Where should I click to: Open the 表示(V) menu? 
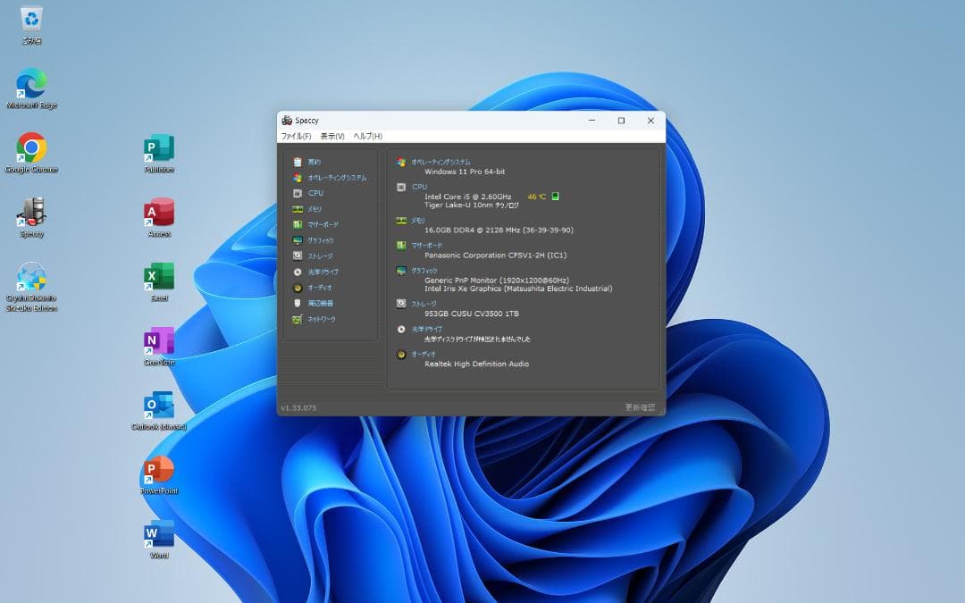pyautogui.click(x=332, y=136)
